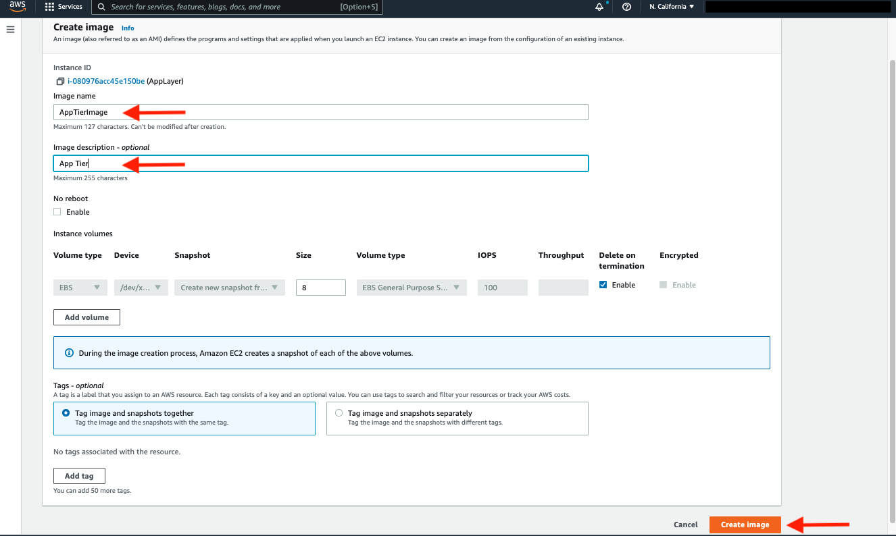Open the N. California region selector
The width and height of the screenshot is (896, 536).
[672, 7]
